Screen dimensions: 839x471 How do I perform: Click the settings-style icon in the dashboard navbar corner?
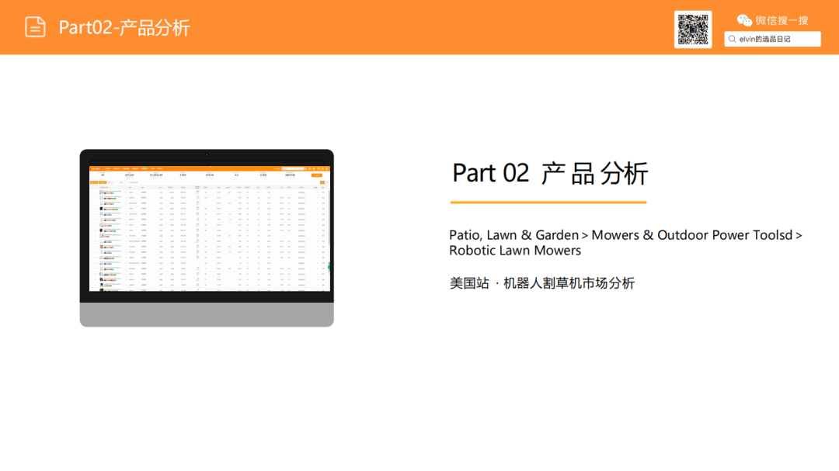(327, 168)
